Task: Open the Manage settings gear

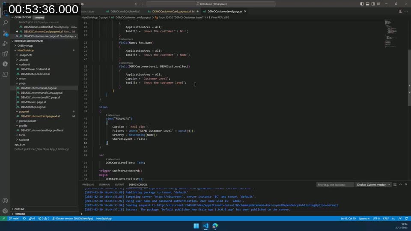Action: [5, 210]
